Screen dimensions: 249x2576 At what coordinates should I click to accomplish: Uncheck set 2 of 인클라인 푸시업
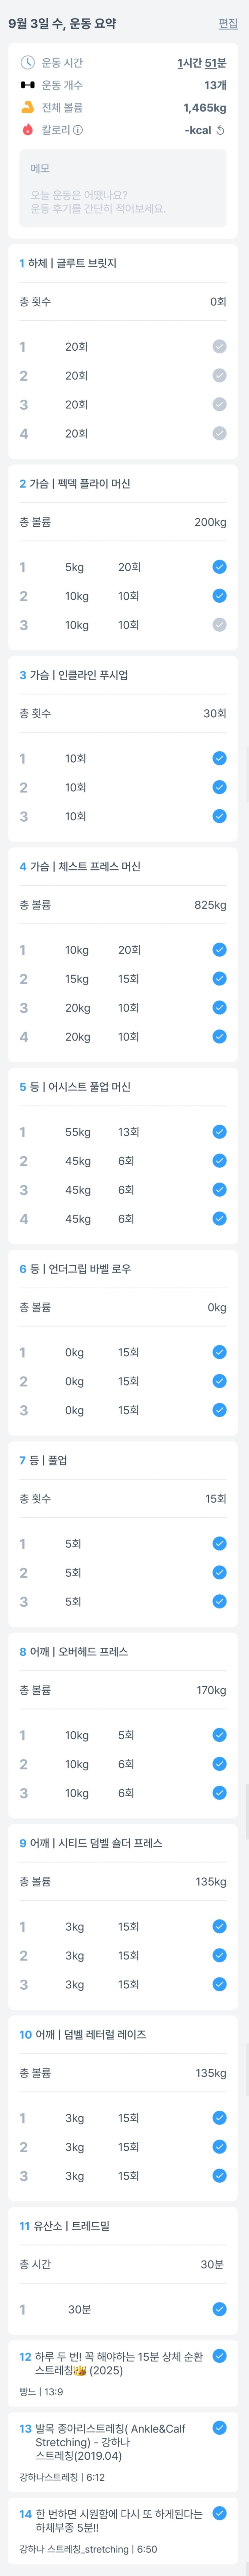click(219, 787)
